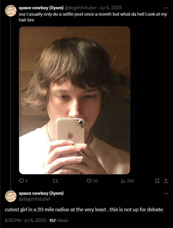Screen dimensions: 173x228
Task: Bookmark the selfie tweet
Action: click(157, 181)
